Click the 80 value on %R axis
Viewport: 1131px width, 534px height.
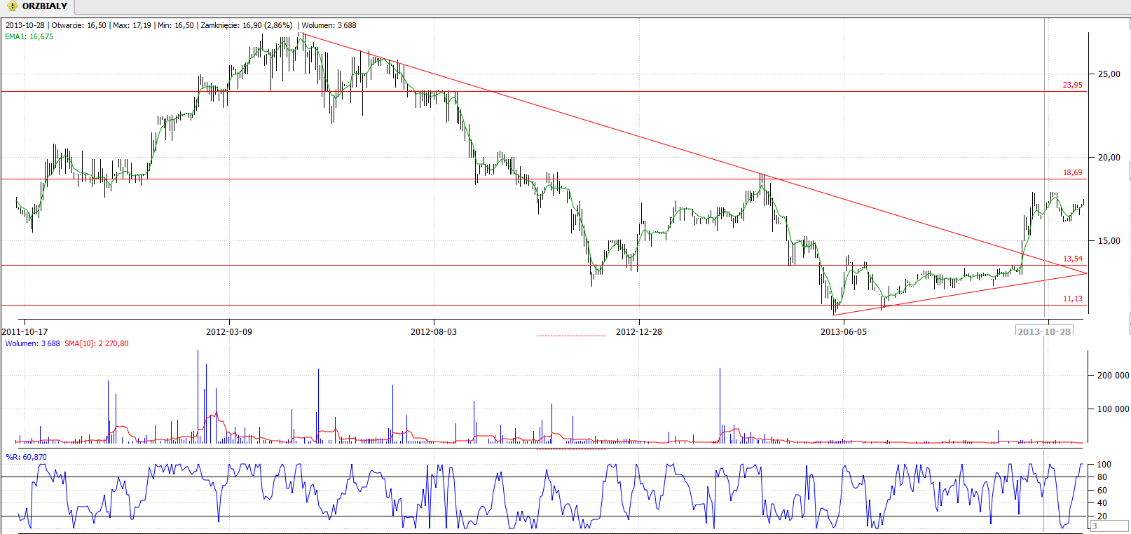point(1102,477)
